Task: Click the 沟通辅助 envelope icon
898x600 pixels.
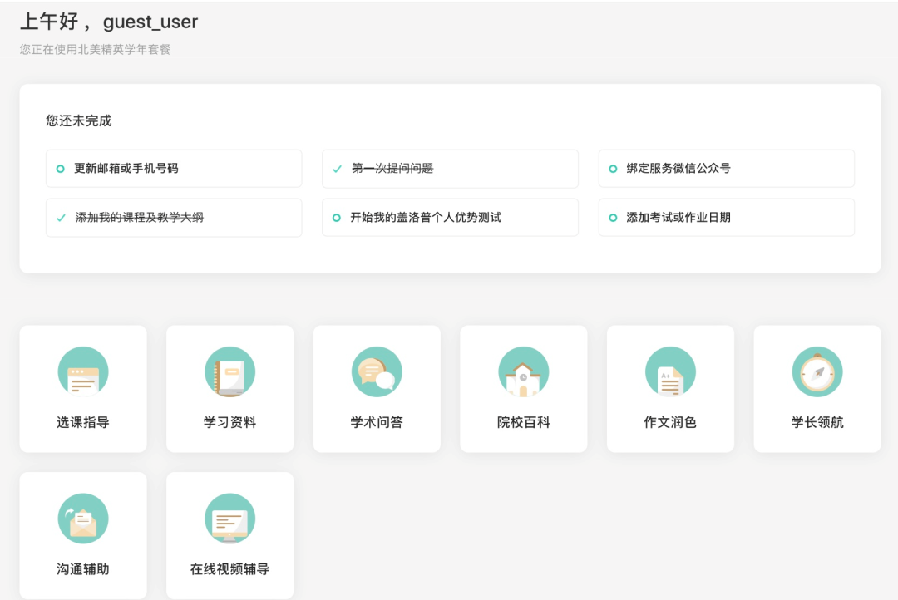Action: tap(83, 519)
